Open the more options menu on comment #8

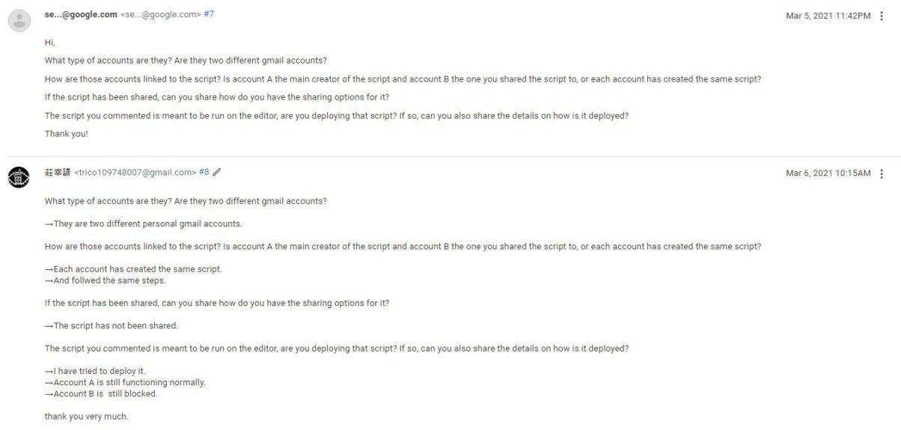(882, 173)
